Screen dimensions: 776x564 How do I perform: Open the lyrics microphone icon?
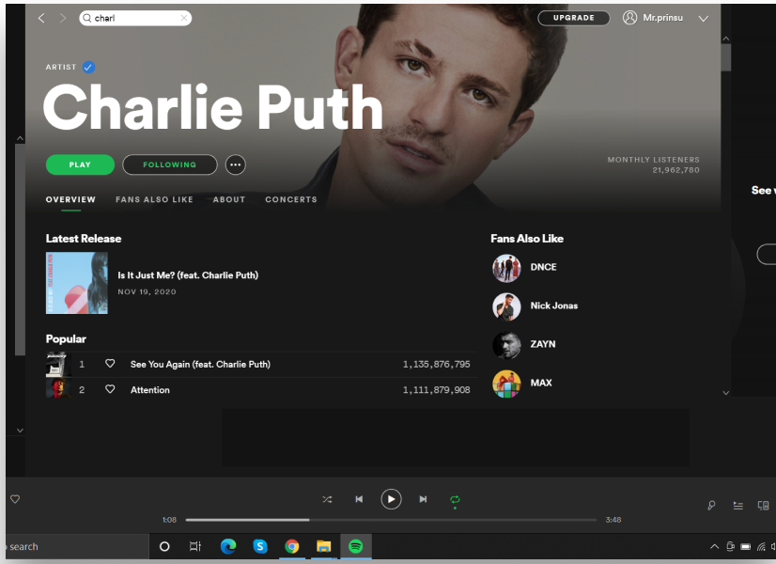coord(711,505)
